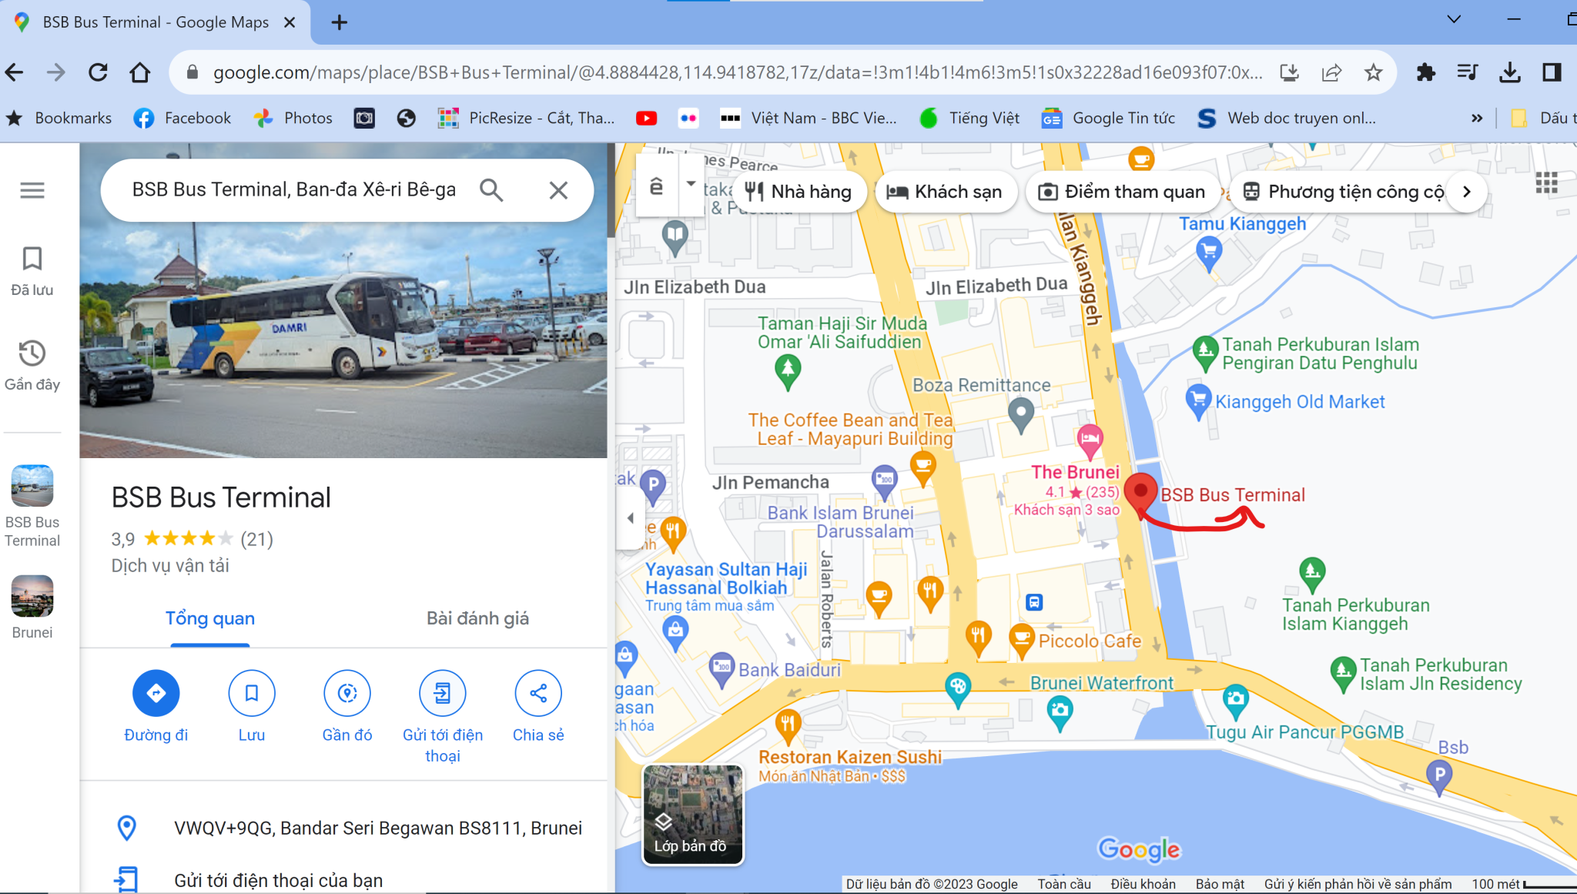Click the Boza Remittance grey pin
This screenshot has height=894, width=1577.
1021,414
